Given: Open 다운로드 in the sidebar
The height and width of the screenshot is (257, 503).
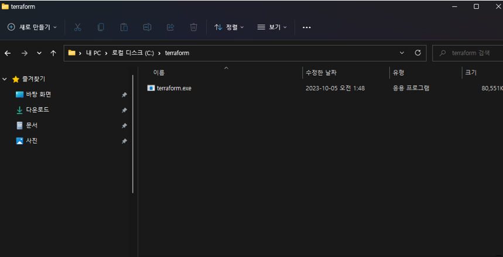Looking at the screenshot, I should [x=37, y=110].
